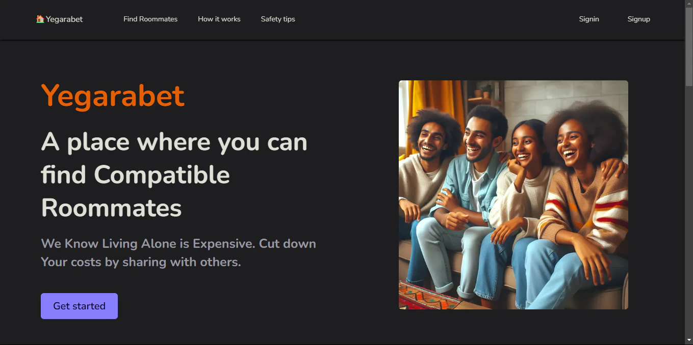Viewport: 693px width, 345px height.
Task: Click the vertical scrollbar thumb
Action: [689, 46]
